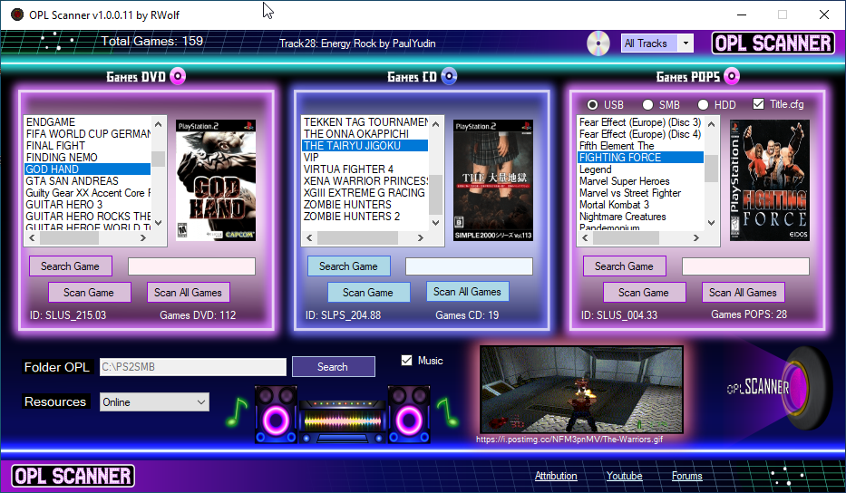
Task: Toggle the Title.cfg checkbox
Action: pyautogui.click(x=758, y=103)
